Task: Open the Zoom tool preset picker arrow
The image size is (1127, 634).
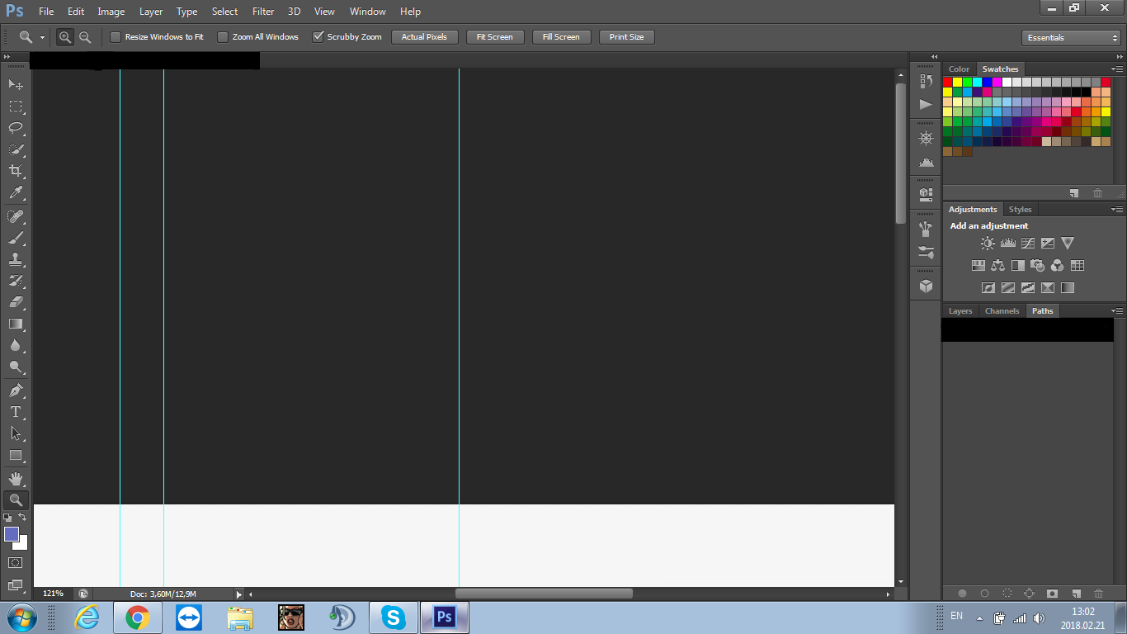Action: [42, 38]
